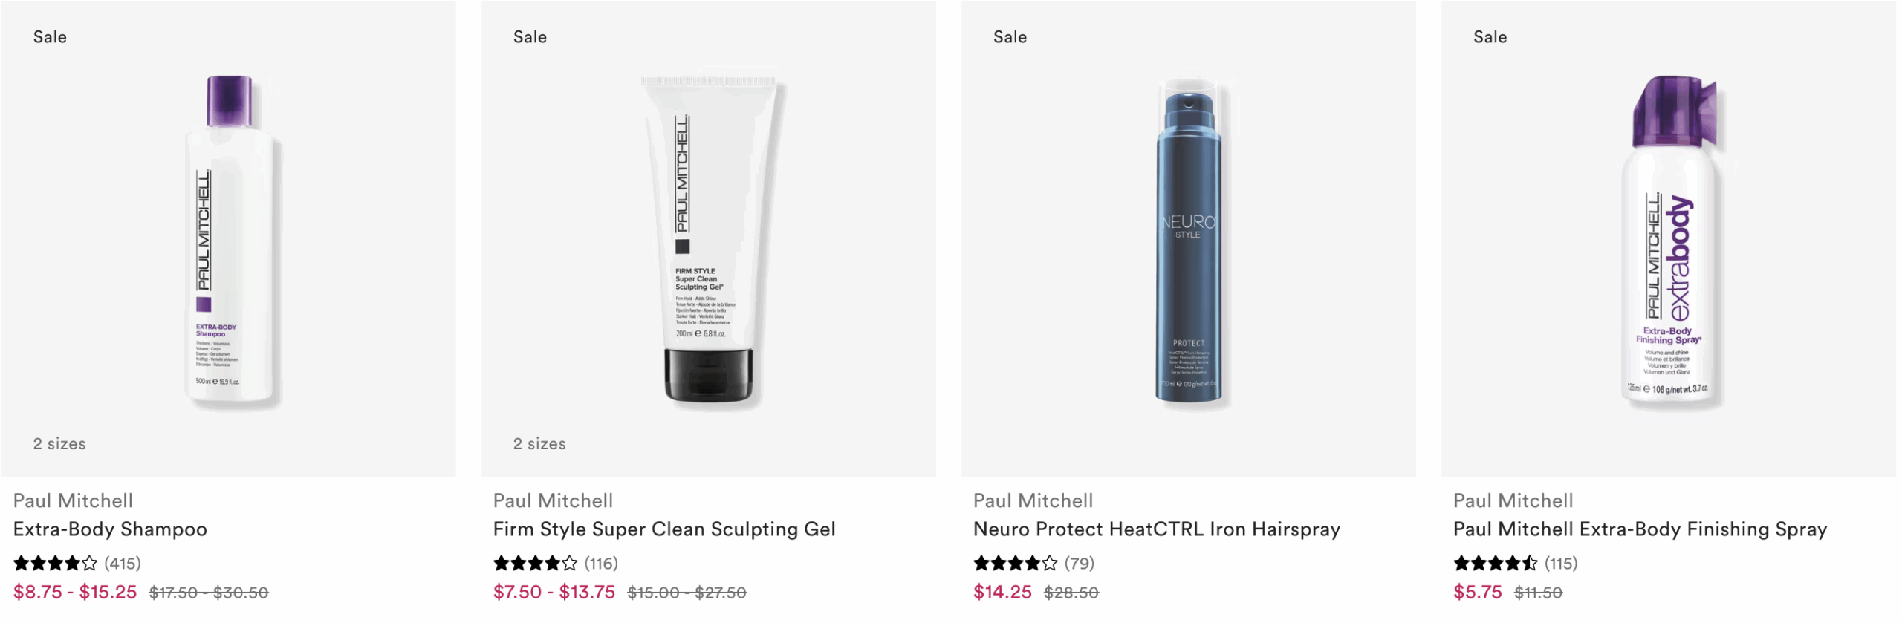Click the stars for Neuro Protect Hairspray
The height and width of the screenshot is (623, 1902).
pyautogui.click(x=1016, y=564)
